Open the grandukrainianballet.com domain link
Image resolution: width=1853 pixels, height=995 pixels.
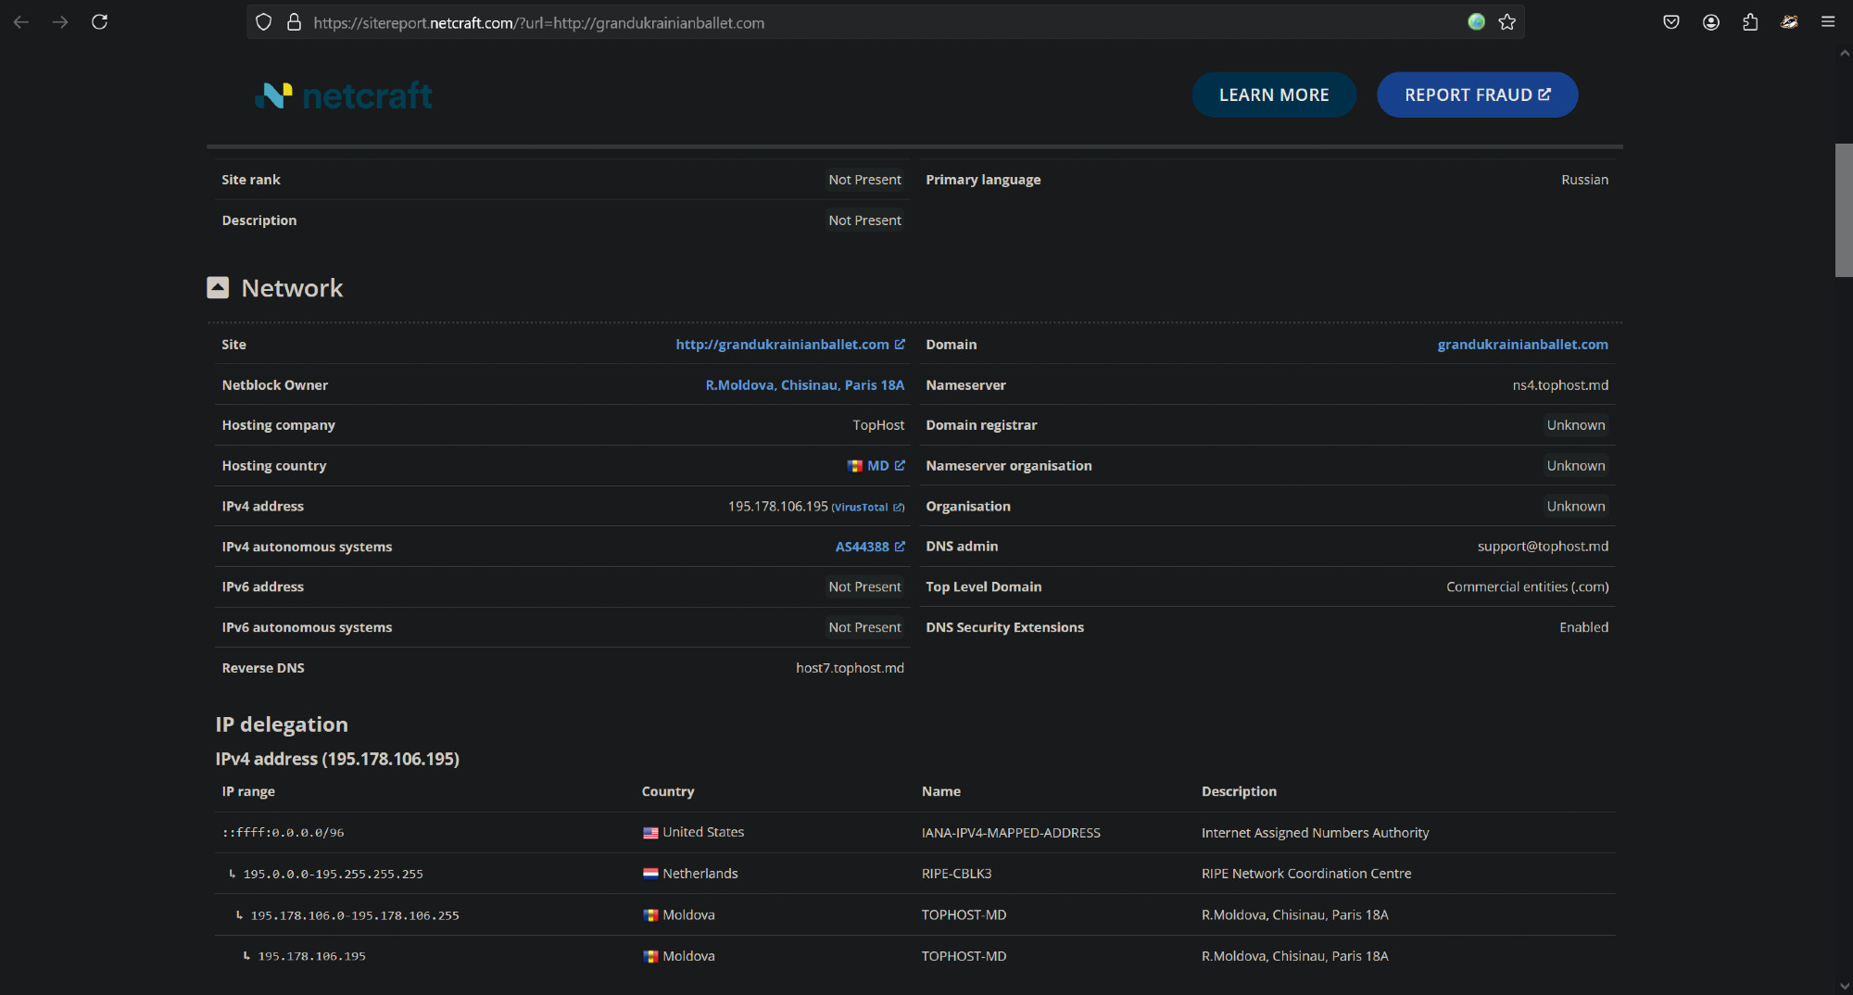click(1522, 345)
